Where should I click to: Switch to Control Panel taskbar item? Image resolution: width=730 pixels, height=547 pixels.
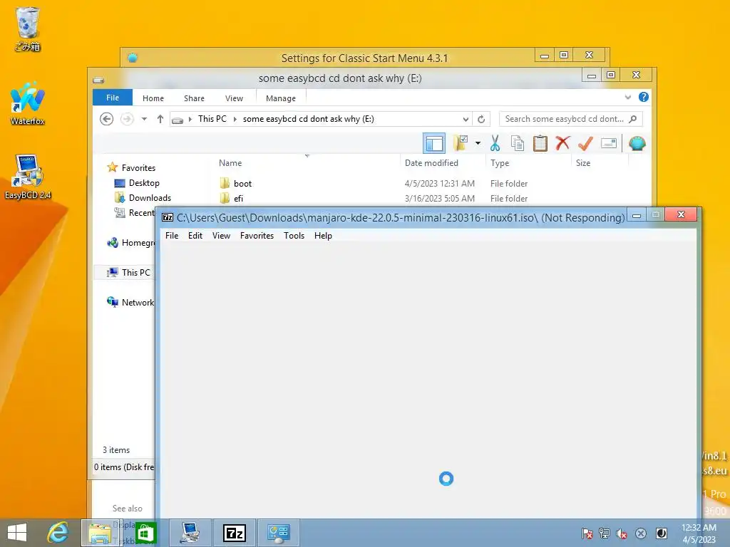(x=279, y=533)
